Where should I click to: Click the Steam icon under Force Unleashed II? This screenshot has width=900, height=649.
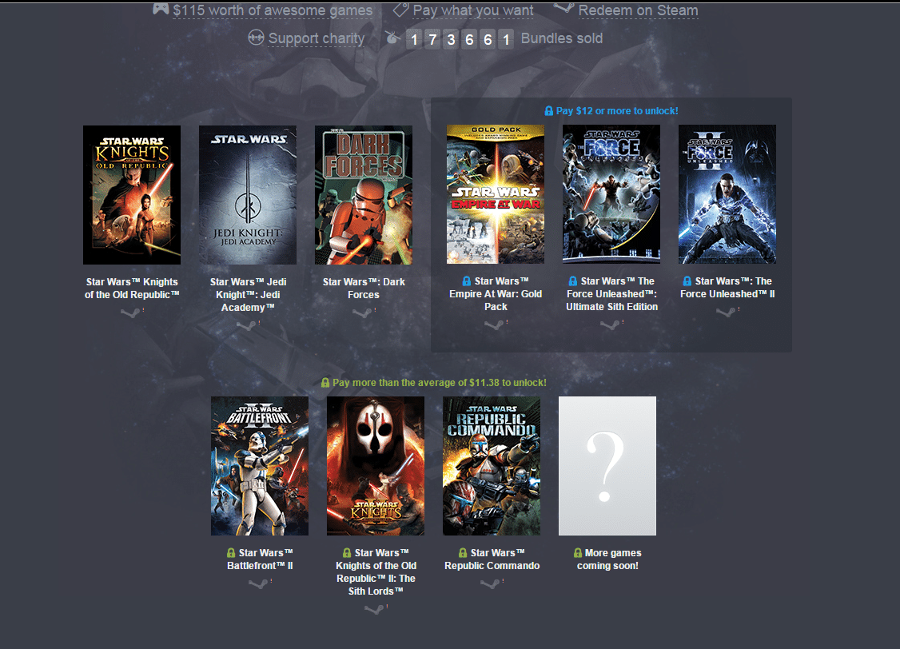(x=726, y=313)
